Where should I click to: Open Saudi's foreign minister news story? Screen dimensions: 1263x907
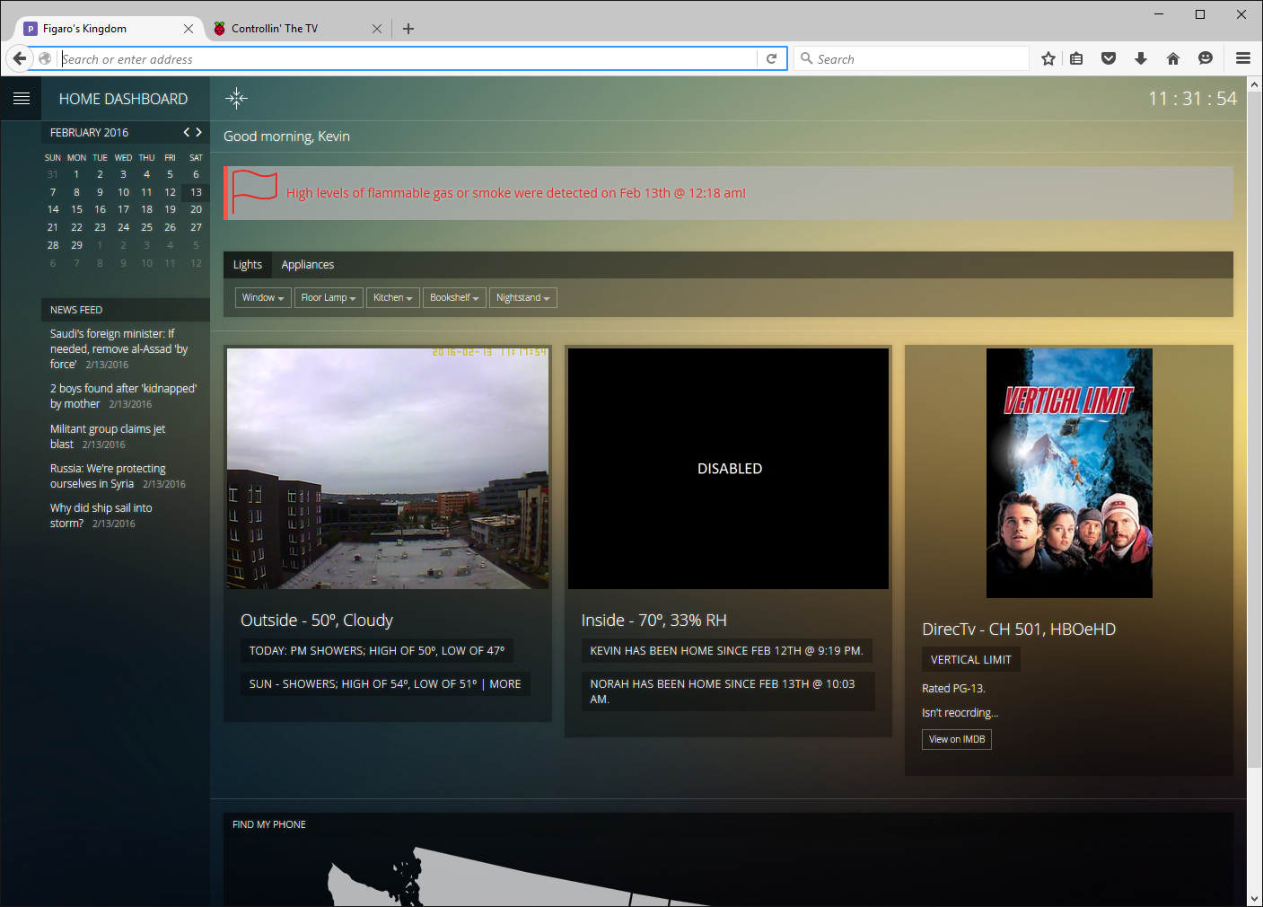pos(119,349)
